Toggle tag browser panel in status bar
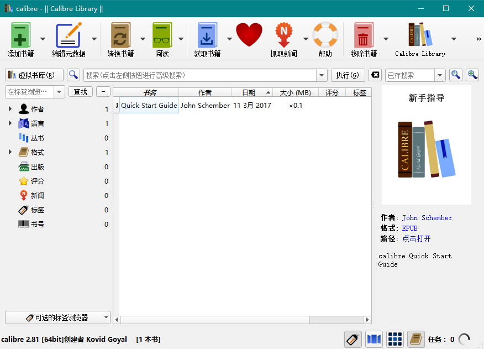Image resolution: width=484 pixels, height=349 pixels. coord(353,340)
